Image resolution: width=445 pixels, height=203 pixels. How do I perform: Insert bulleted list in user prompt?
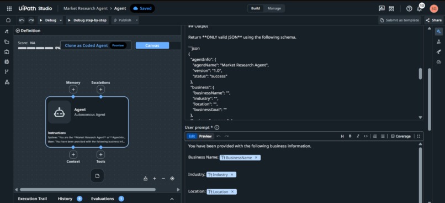[383, 136]
